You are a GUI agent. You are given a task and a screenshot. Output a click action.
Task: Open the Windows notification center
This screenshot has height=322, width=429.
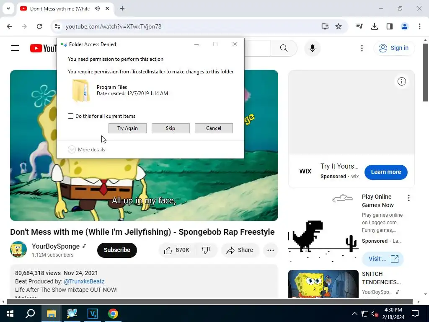click(x=415, y=314)
